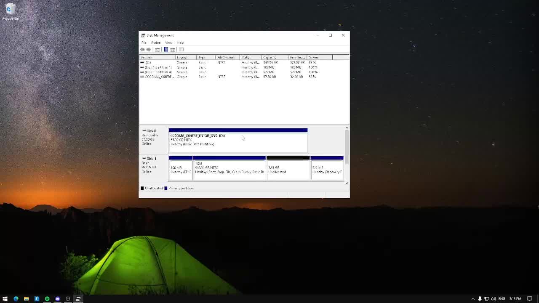Click the Back arrow in toolbar
Viewport: 539px width, 303px height.
[142, 50]
